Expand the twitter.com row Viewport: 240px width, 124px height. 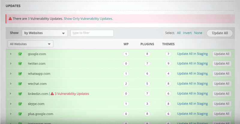11,63
